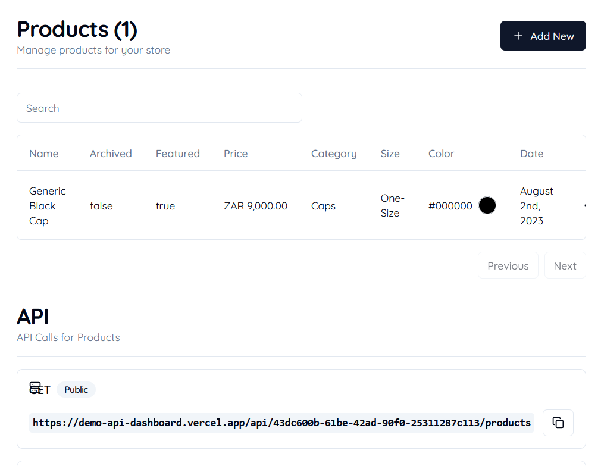This screenshot has height=466, width=601.
Task: Click the Caps category cell
Action: (x=323, y=206)
